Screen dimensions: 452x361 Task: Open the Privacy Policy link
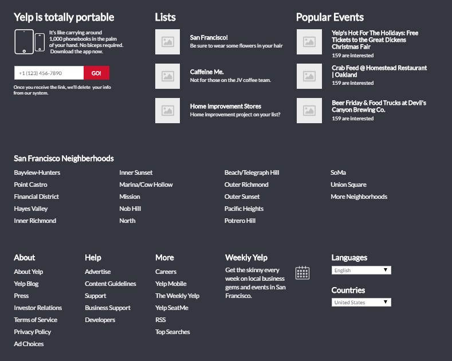(x=32, y=332)
